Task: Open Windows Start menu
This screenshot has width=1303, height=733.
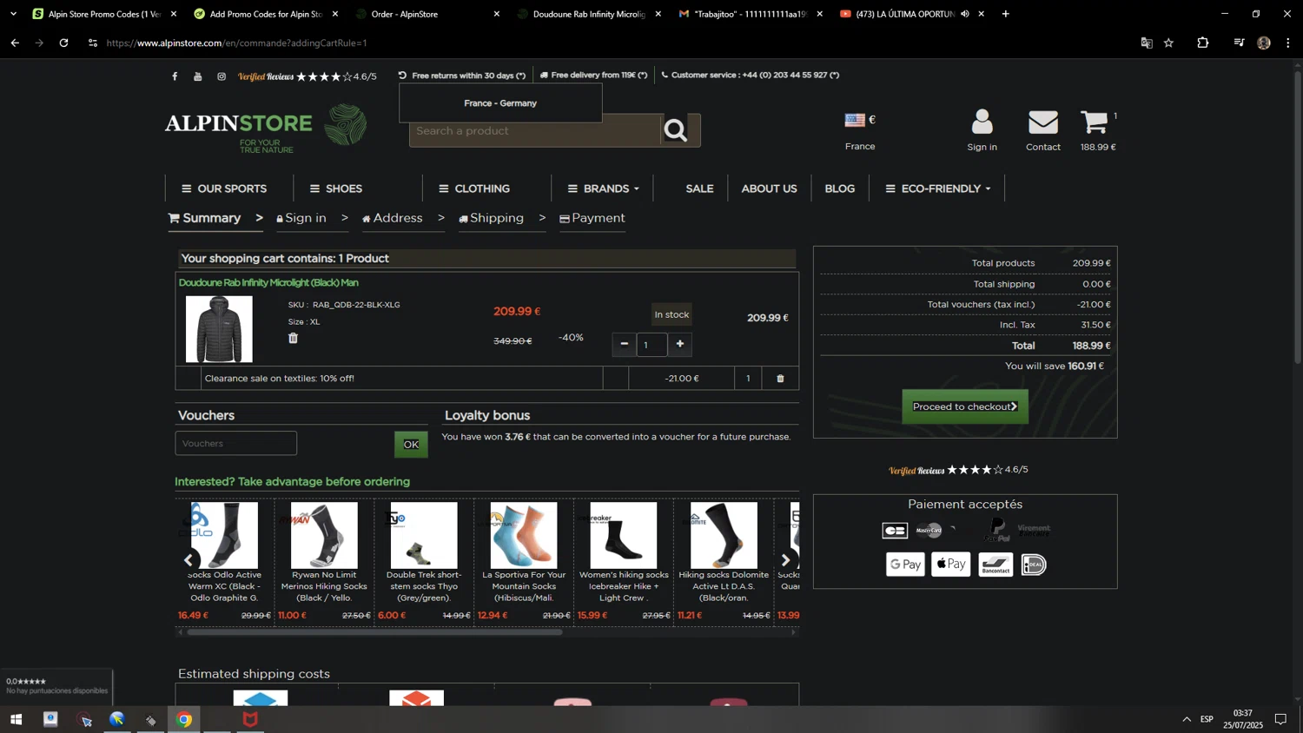Action: click(x=16, y=719)
